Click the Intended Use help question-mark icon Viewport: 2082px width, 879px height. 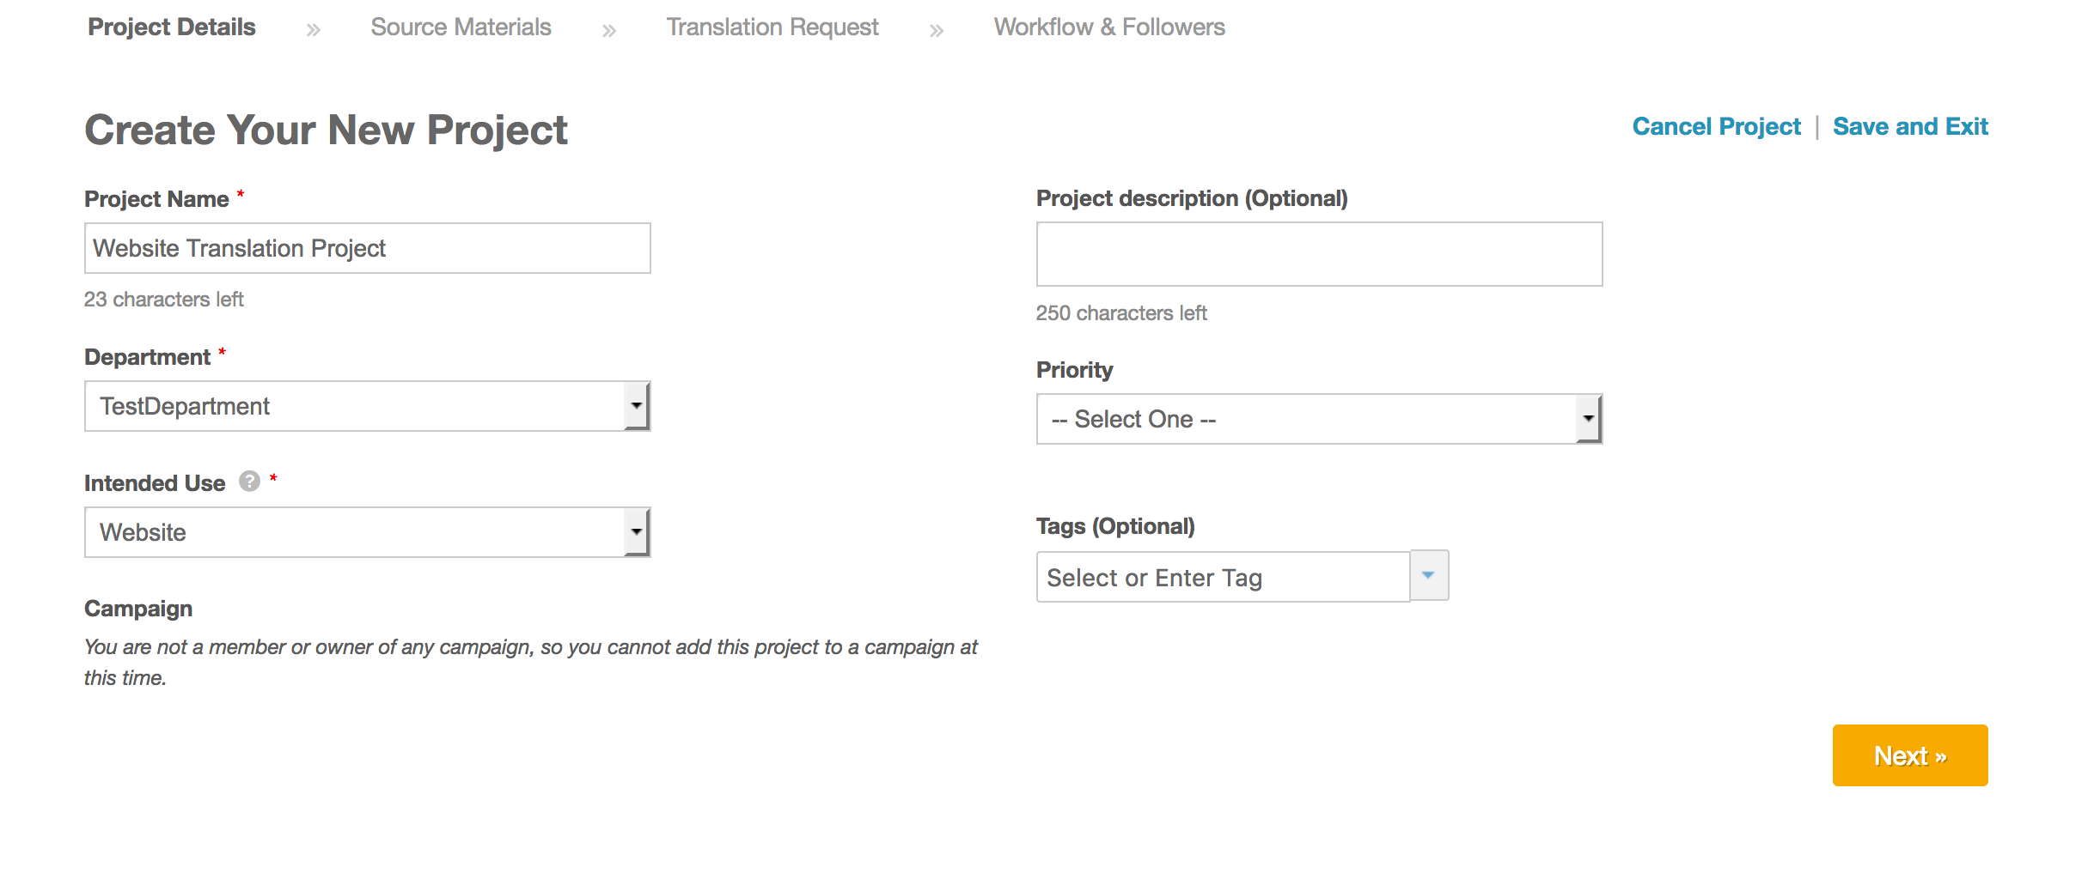click(x=249, y=482)
